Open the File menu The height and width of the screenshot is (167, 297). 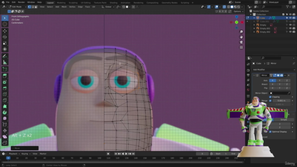tap(7, 2)
